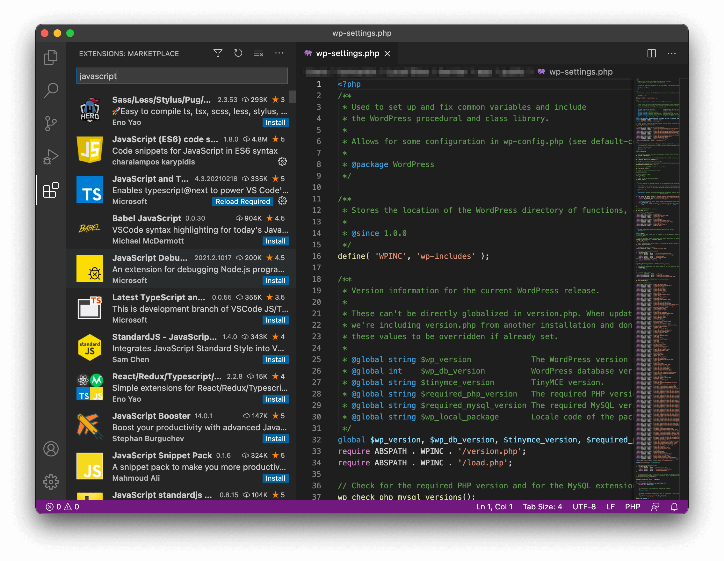
Task: Click the clear extensions list icon
Action: coord(258,53)
